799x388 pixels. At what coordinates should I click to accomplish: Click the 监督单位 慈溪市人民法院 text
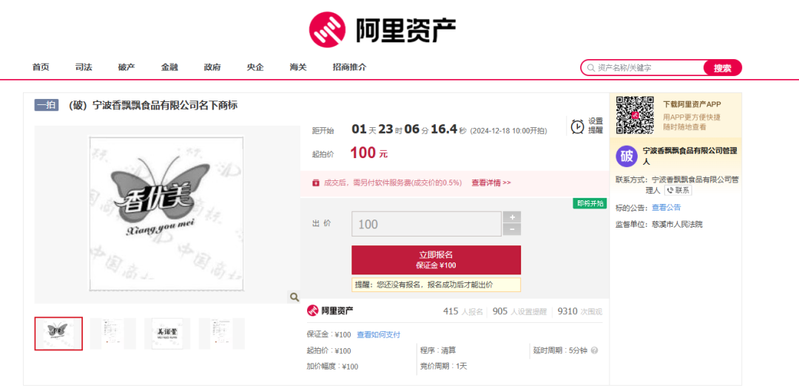[659, 224]
